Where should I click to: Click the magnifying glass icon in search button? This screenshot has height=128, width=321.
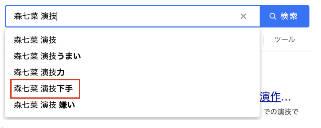click(x=273, y=16)
